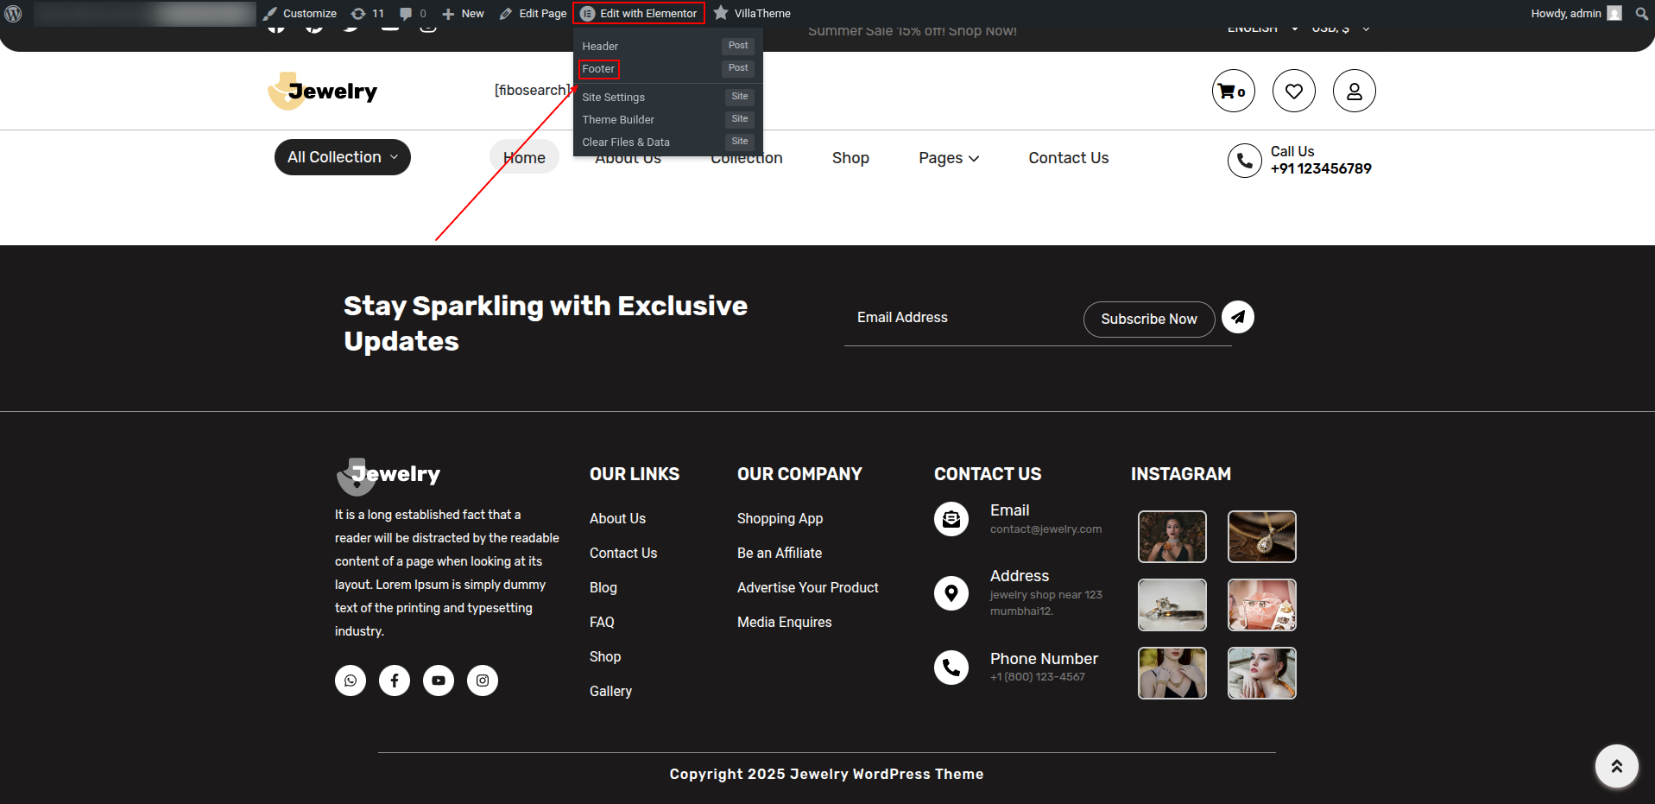This screenshot has width=1655, height=804.
Task: Expand the All Collection dropdown
Action: 342,157
